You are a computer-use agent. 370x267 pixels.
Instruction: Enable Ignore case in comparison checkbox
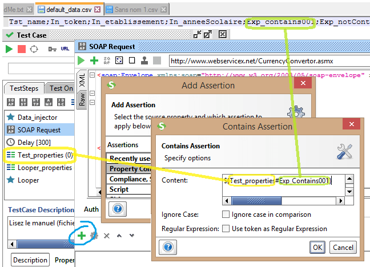(226, 215)
